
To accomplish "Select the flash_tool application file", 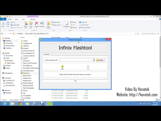I will click(x=26, y=73).
